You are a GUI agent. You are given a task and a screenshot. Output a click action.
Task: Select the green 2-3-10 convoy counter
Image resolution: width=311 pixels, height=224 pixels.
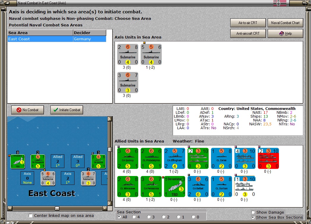[198, 159]
